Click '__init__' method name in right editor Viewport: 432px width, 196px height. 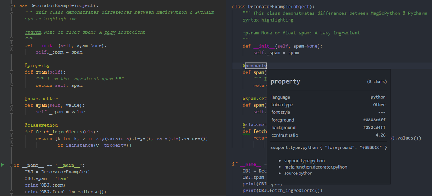[x=264, y=46]
